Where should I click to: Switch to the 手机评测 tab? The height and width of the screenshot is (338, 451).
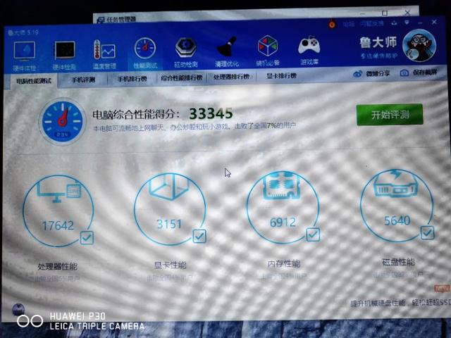[83, 80]
